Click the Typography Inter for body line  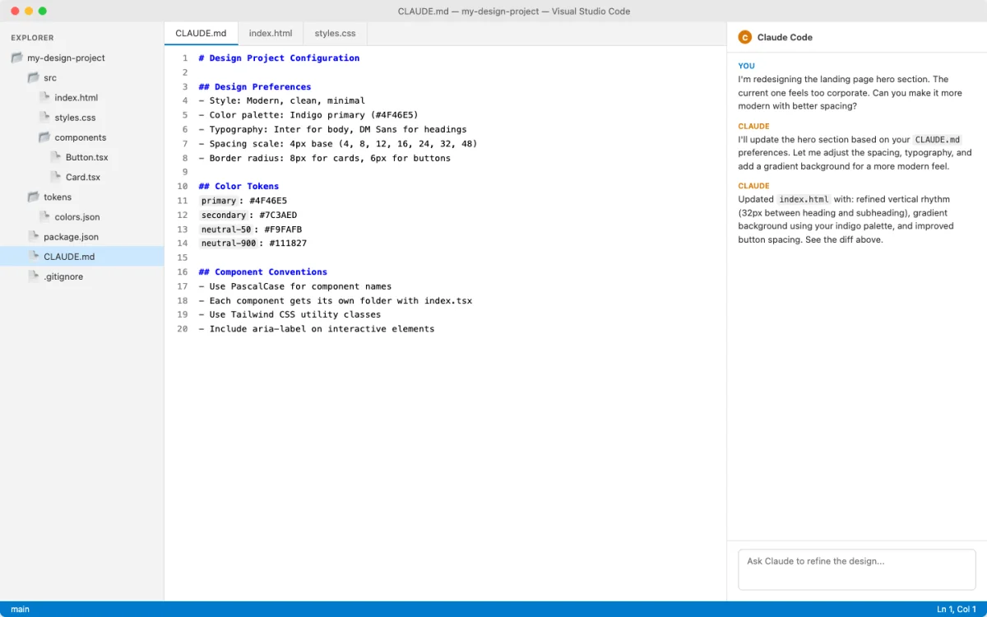(332, 129)
